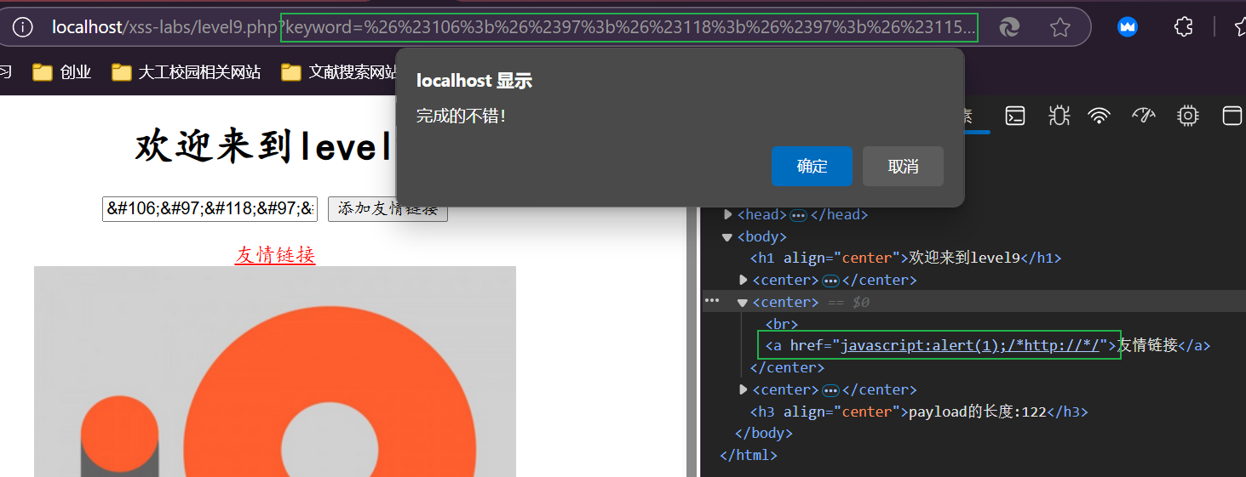Collapse the selected center == $0 node
This screenshot has height=477, width=1246.
coord(743,302)
